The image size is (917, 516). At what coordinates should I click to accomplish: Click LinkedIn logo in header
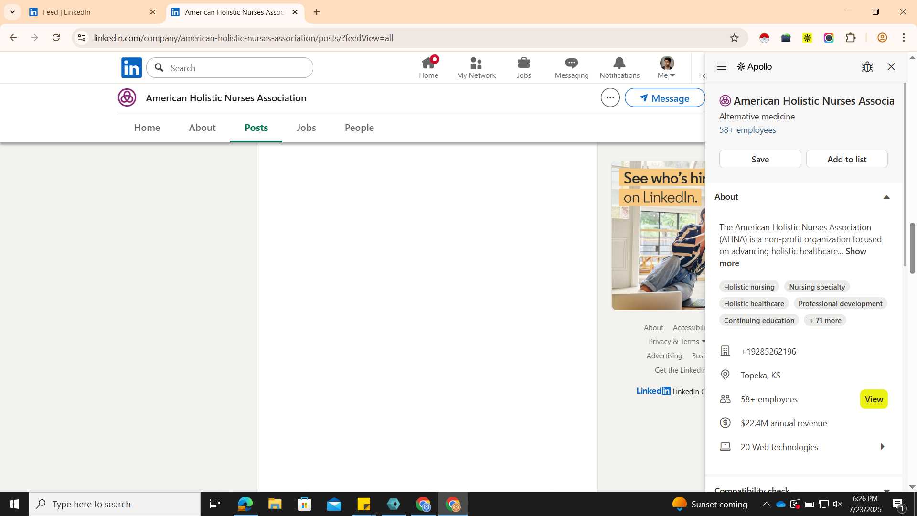pos(131,68)
